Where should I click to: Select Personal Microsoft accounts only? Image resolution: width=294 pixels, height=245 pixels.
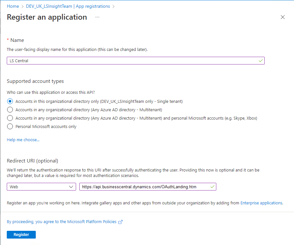(x=10, y=126)
